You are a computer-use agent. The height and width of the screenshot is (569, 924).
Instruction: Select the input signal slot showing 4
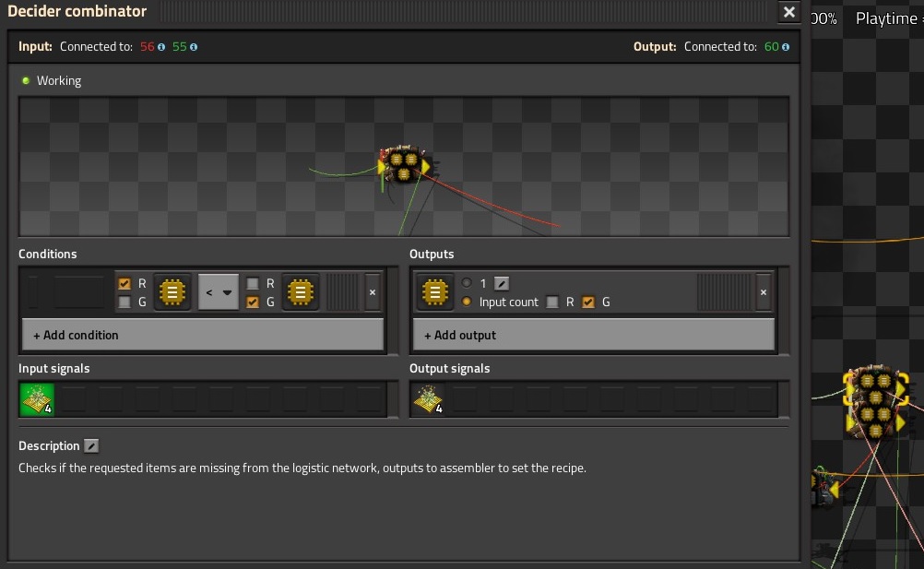point(37,399)
